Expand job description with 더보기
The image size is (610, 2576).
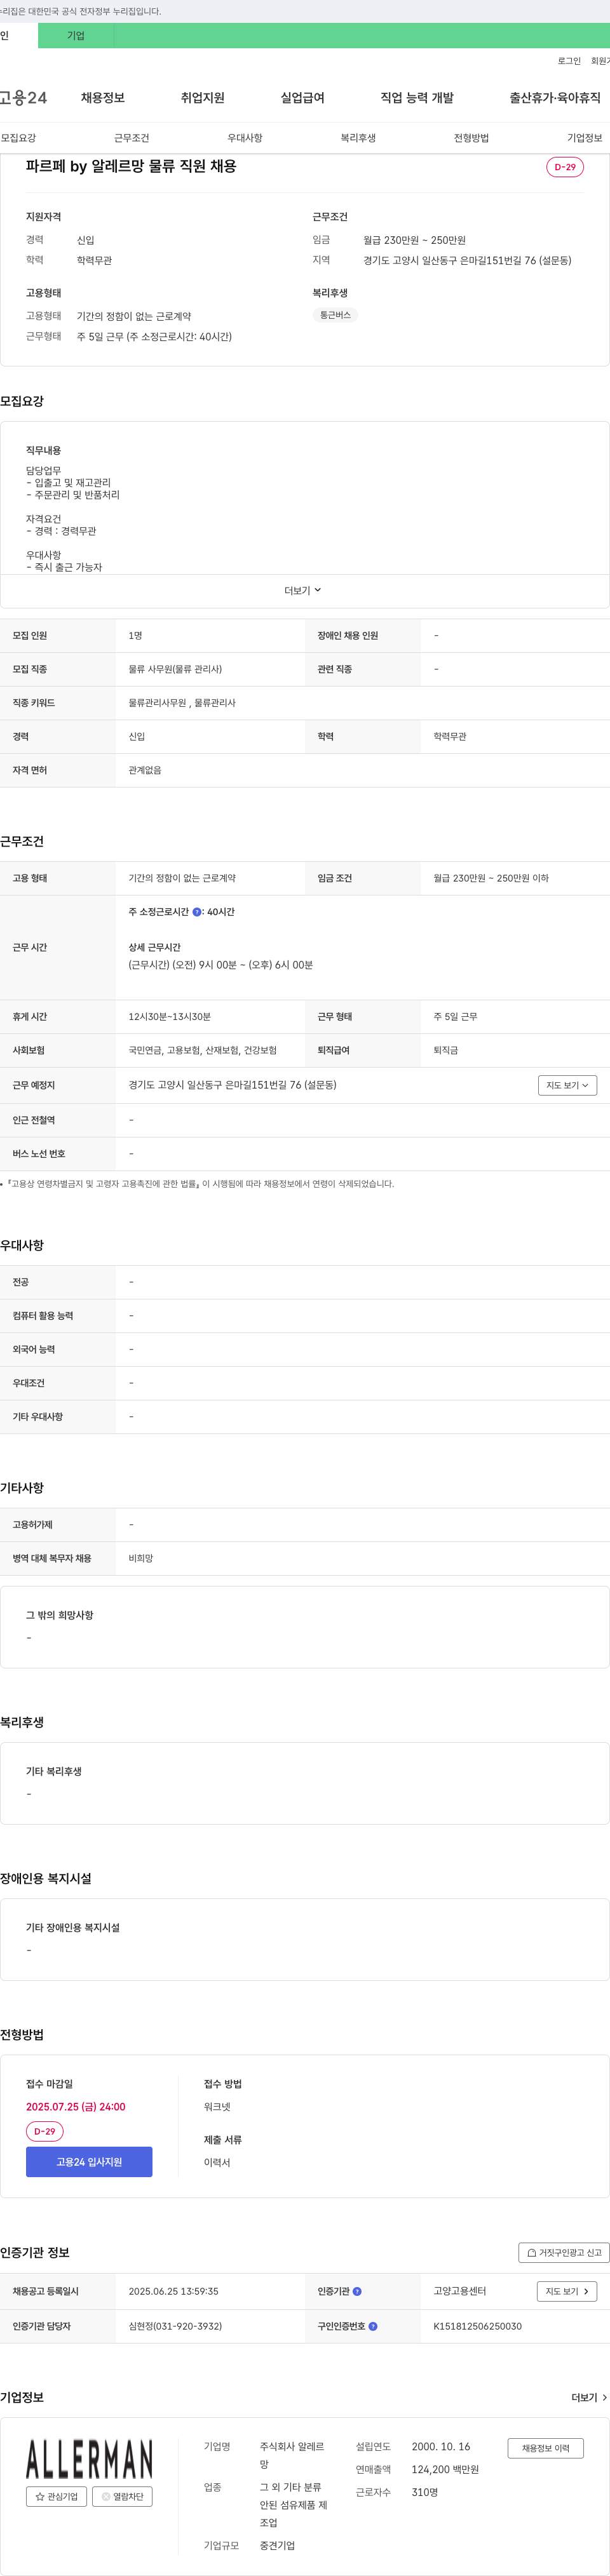[x=303, y=591]
